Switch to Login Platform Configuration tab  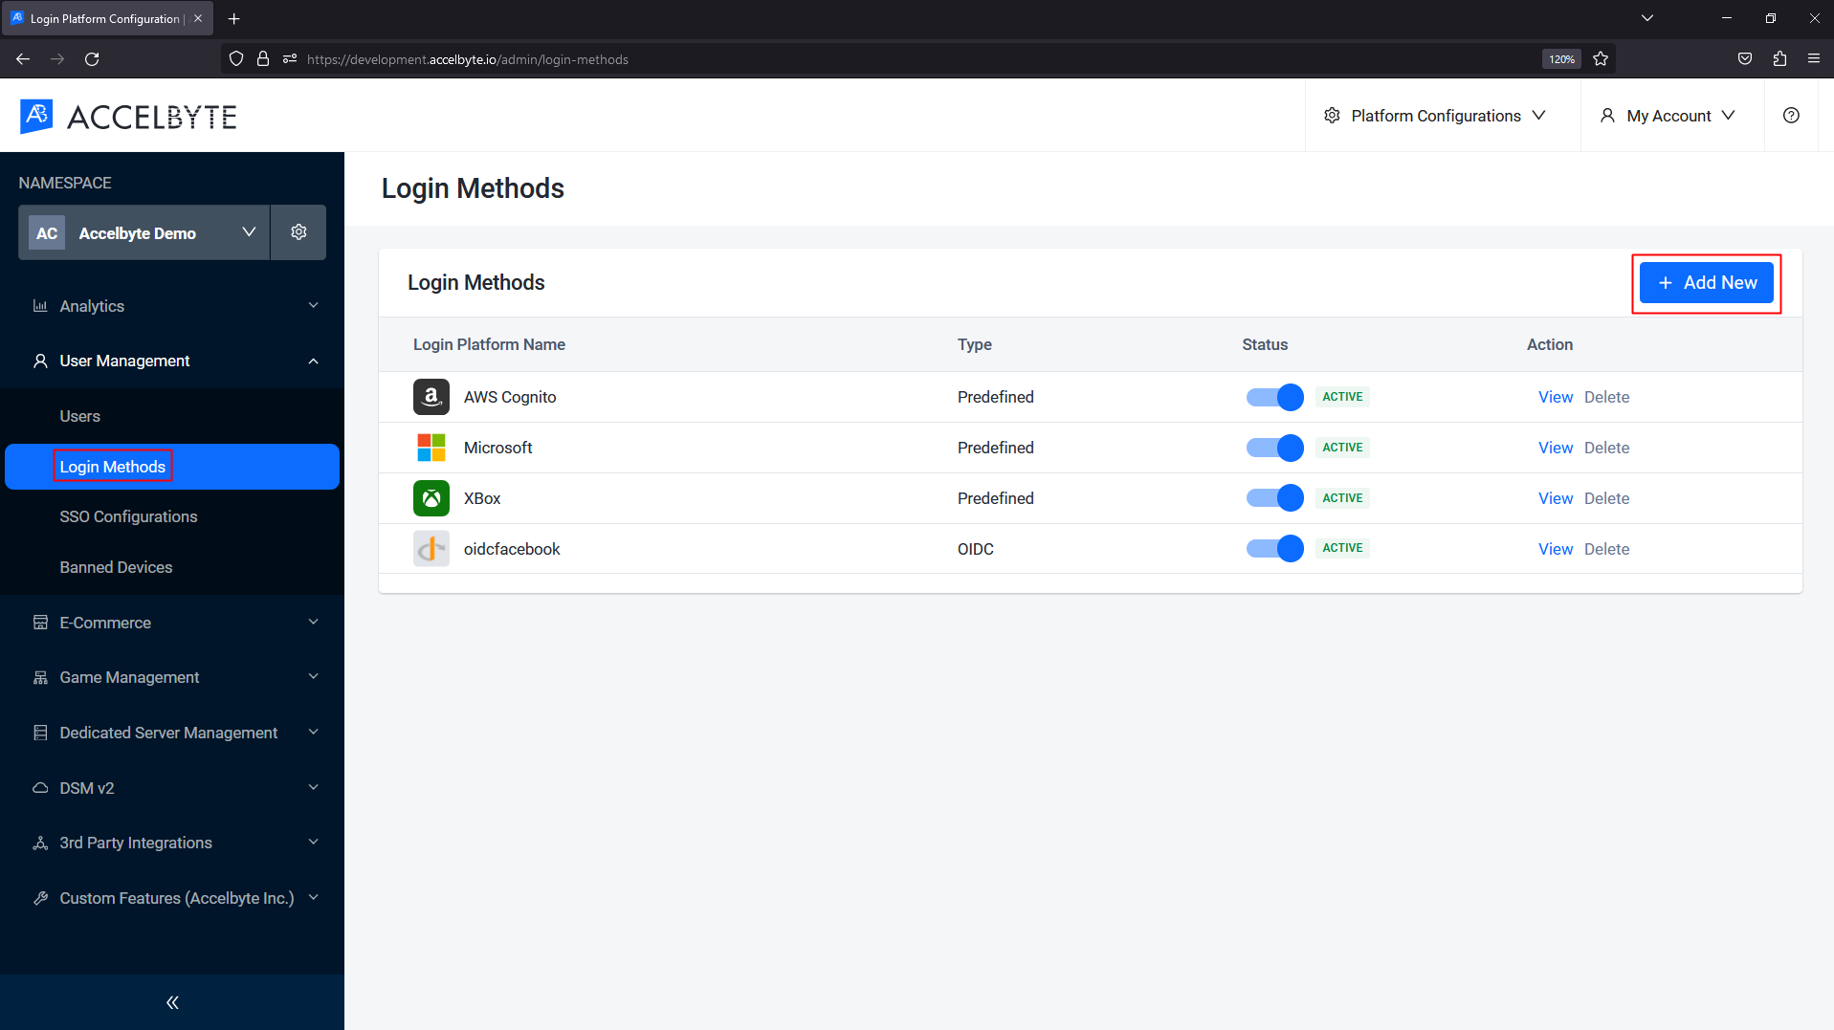[106, 18]
